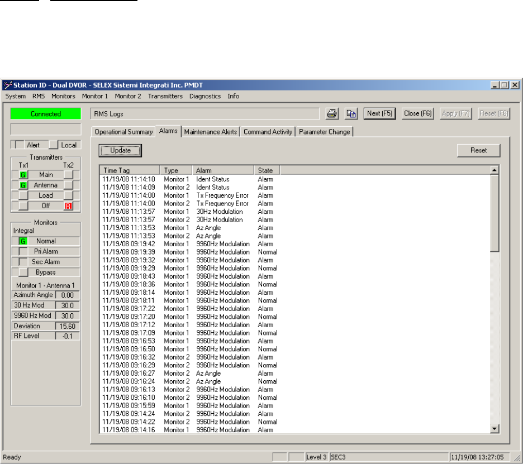Click the Alarm column header

(x=223, y=170)
